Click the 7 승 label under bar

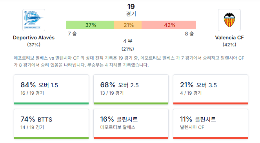pyautogui.click(x=72, y=34)
